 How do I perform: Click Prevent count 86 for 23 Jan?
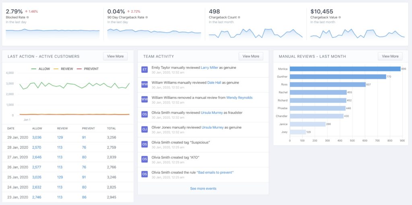(84, 197)
